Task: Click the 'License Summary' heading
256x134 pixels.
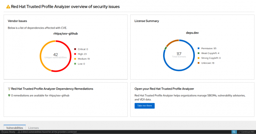Action: pyautogui.click(x=147, y=21)
